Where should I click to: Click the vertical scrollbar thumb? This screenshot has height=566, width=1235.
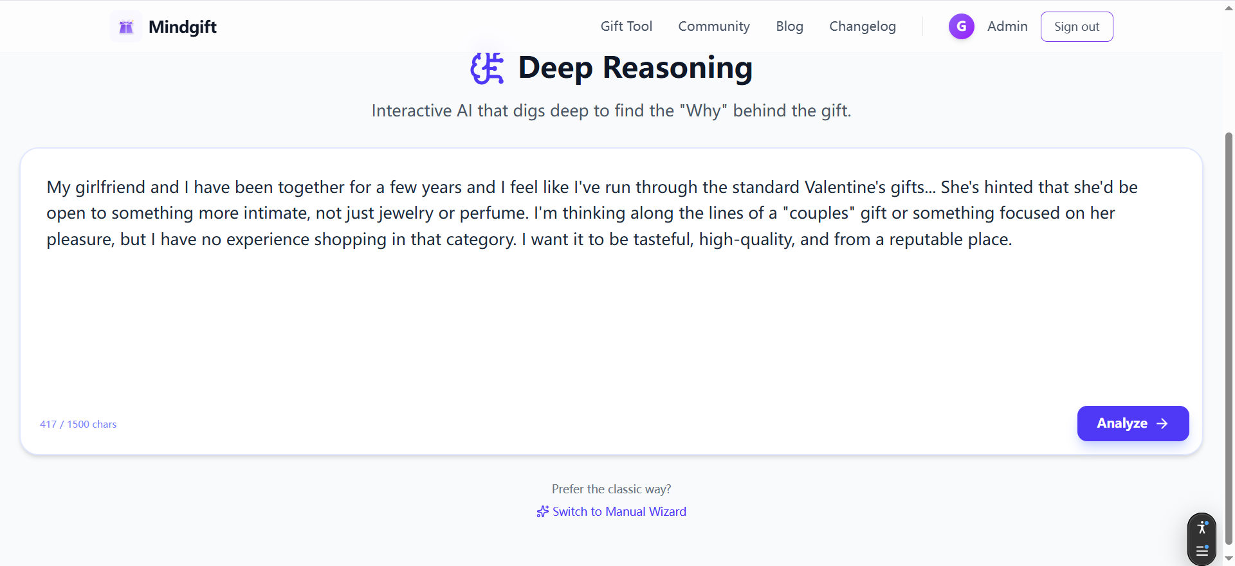click(1229, 334)
